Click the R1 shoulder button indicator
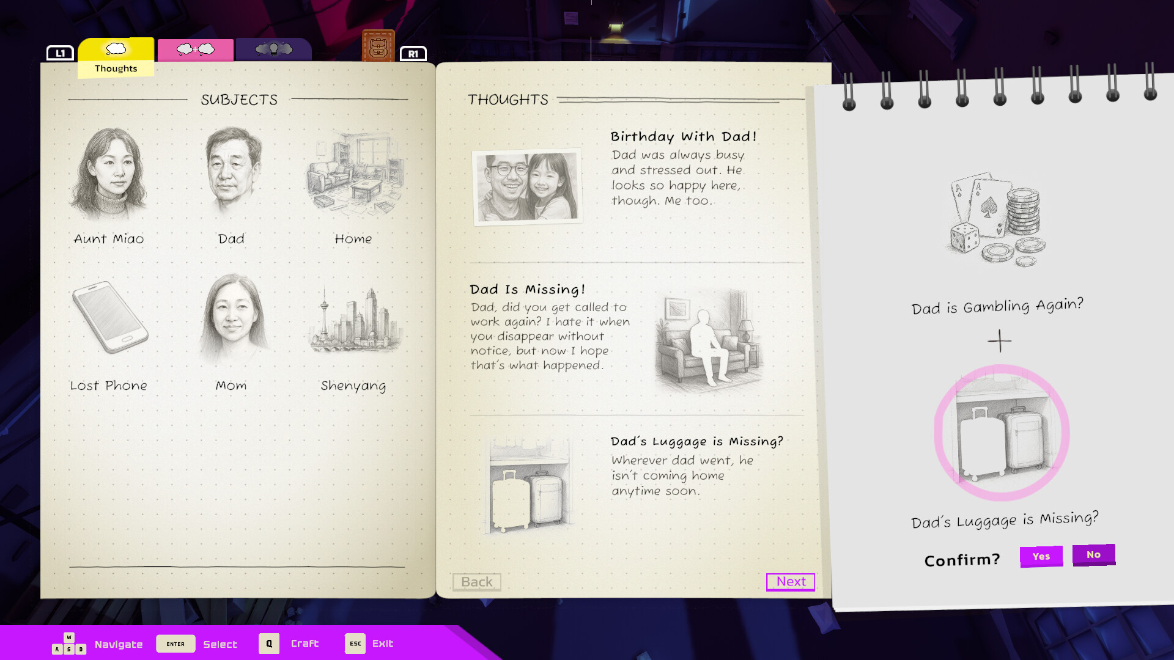Viewport: 1174px width, 660px height. tap(413, 53)
